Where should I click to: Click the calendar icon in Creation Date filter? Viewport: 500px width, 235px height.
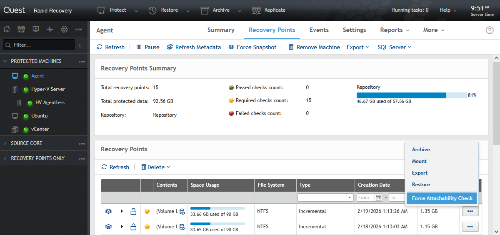[x=379, y=197]
